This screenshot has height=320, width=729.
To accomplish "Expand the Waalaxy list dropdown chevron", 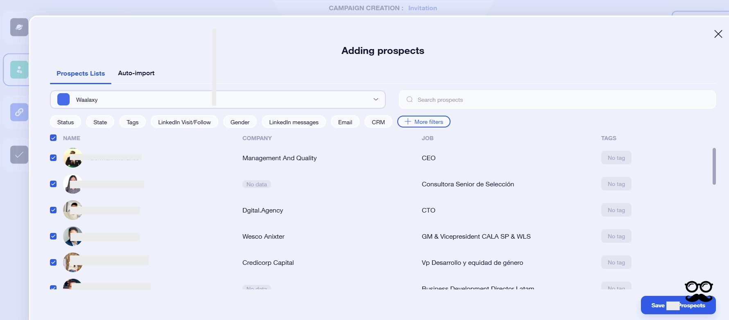I will coord(376,99).
